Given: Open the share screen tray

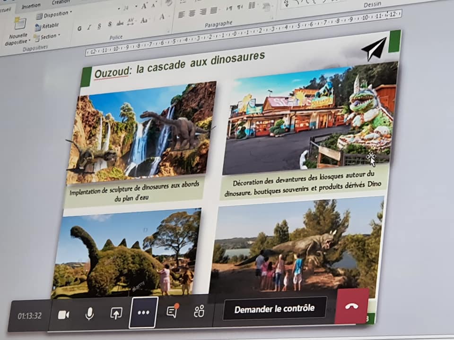Looking at the screenshot, I should coord(116,313).
